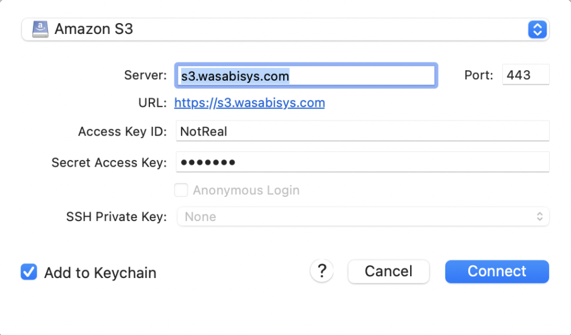Toggle the Anonymous Login checkbox
This screenshot has height=335, width=571.
click(181, 190)
